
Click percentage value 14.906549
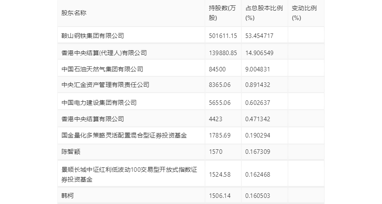click(x=259, y=53)
